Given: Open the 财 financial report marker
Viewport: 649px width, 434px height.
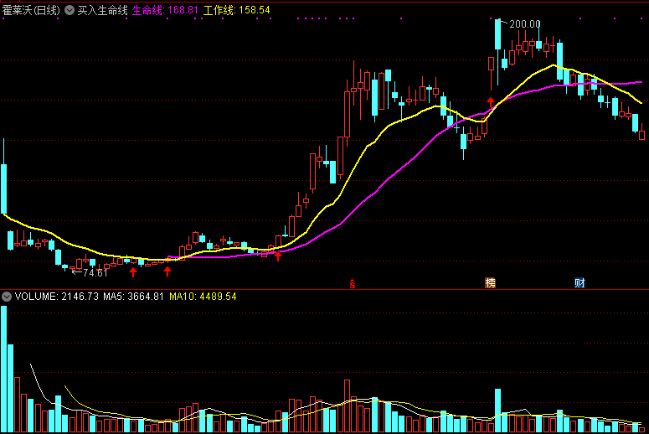Looking at the screenshot, I should pos(579,283).
